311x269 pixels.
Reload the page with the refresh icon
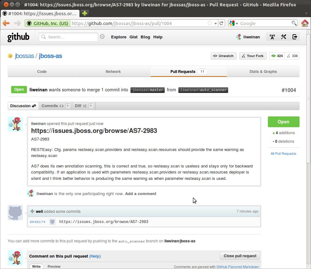(x=222, y=23)
